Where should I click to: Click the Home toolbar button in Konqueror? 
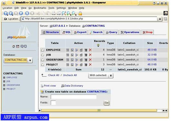coord(21,13)
